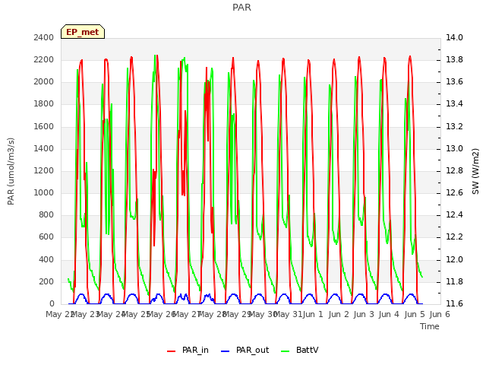The height and width of the screenshot is (365, 486).
Task: Click the Jun 5 date tick
Action: pyautogui.click(x=415, y=314)
